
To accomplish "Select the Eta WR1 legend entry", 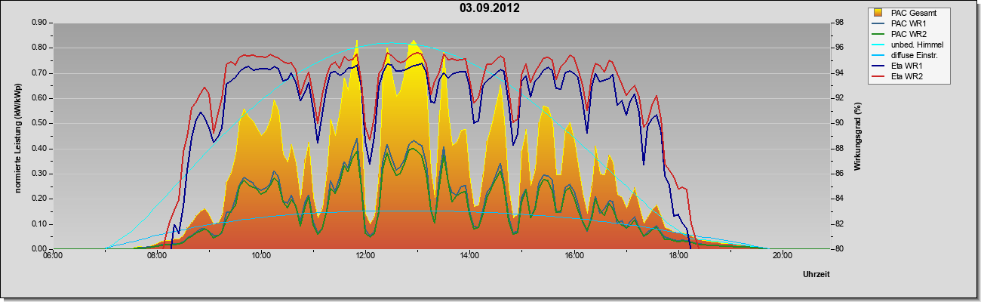I will click(906, 66).
